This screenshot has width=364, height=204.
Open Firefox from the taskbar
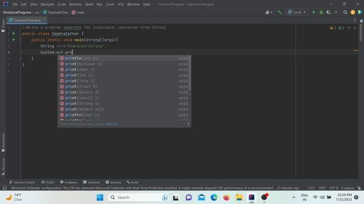click(226, 198)
